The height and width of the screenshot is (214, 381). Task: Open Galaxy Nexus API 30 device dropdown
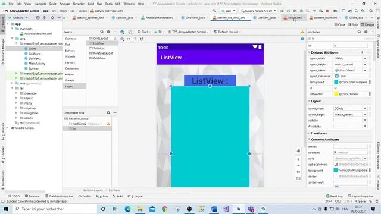coord(258,11)
